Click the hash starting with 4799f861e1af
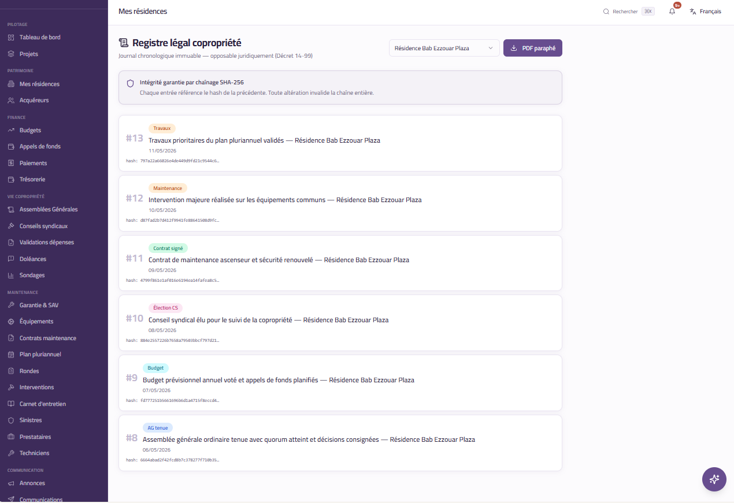Viewport: 734px width, 503px height. pos(180,281)
